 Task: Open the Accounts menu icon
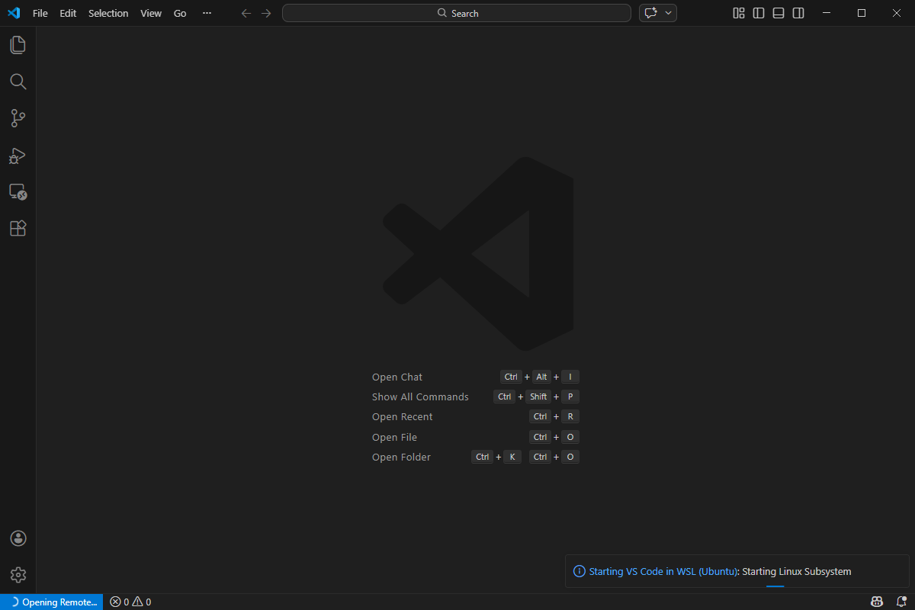(x=18, y=538)
